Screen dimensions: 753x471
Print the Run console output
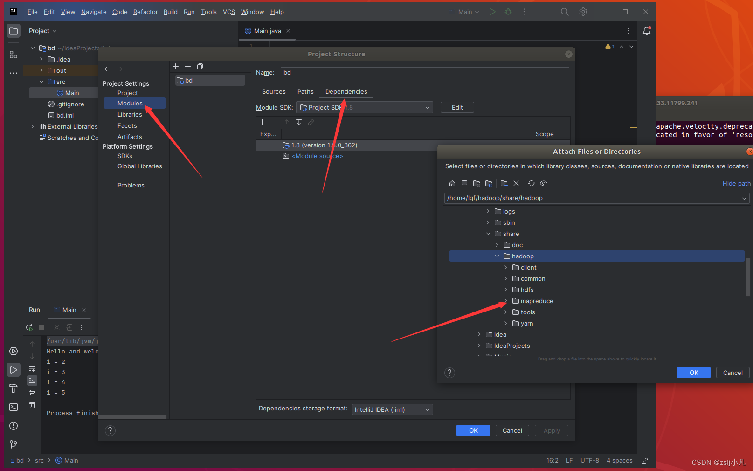(x=32, y=393)
